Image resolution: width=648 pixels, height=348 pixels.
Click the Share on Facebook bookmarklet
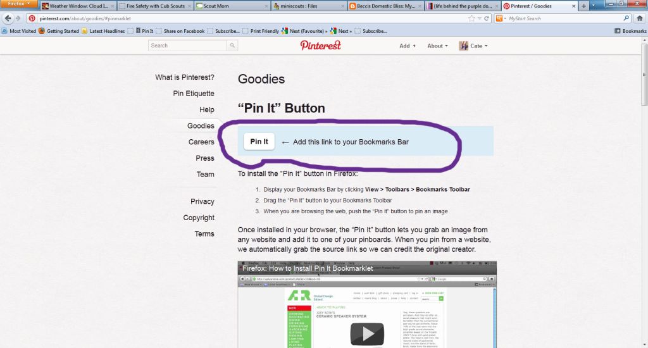pos(180,31)
